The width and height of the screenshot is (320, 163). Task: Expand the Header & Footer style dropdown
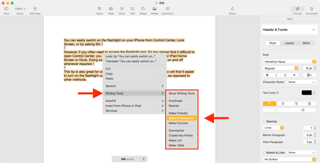tap(289, 30)
